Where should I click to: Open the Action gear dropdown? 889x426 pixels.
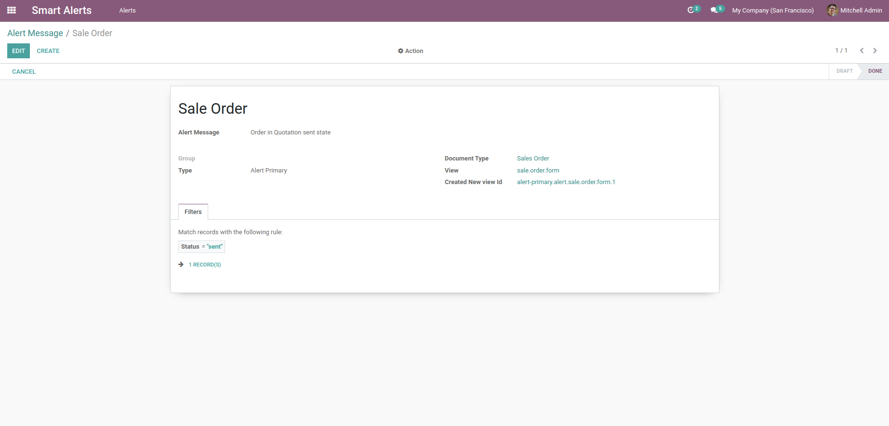(x=411, y=51)
